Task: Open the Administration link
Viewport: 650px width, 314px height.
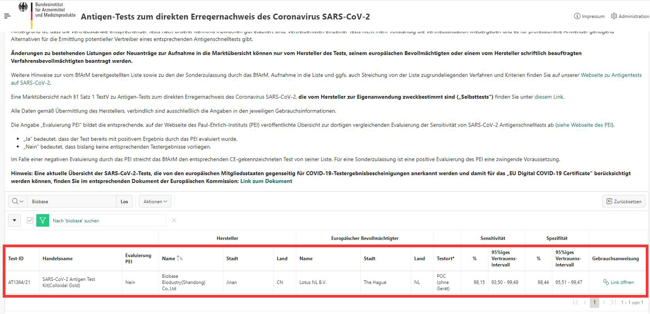Action: pos(630,16)
